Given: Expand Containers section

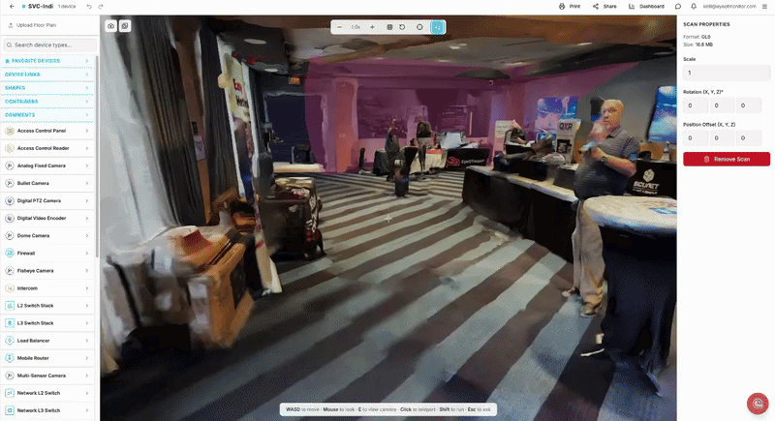Looking at the screenshot, I should (x=46, y=102).
